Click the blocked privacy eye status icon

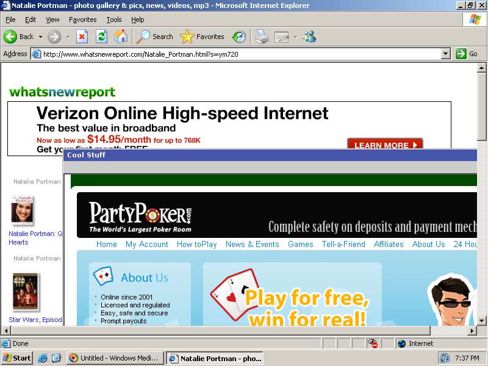click(x=372, y=343)
